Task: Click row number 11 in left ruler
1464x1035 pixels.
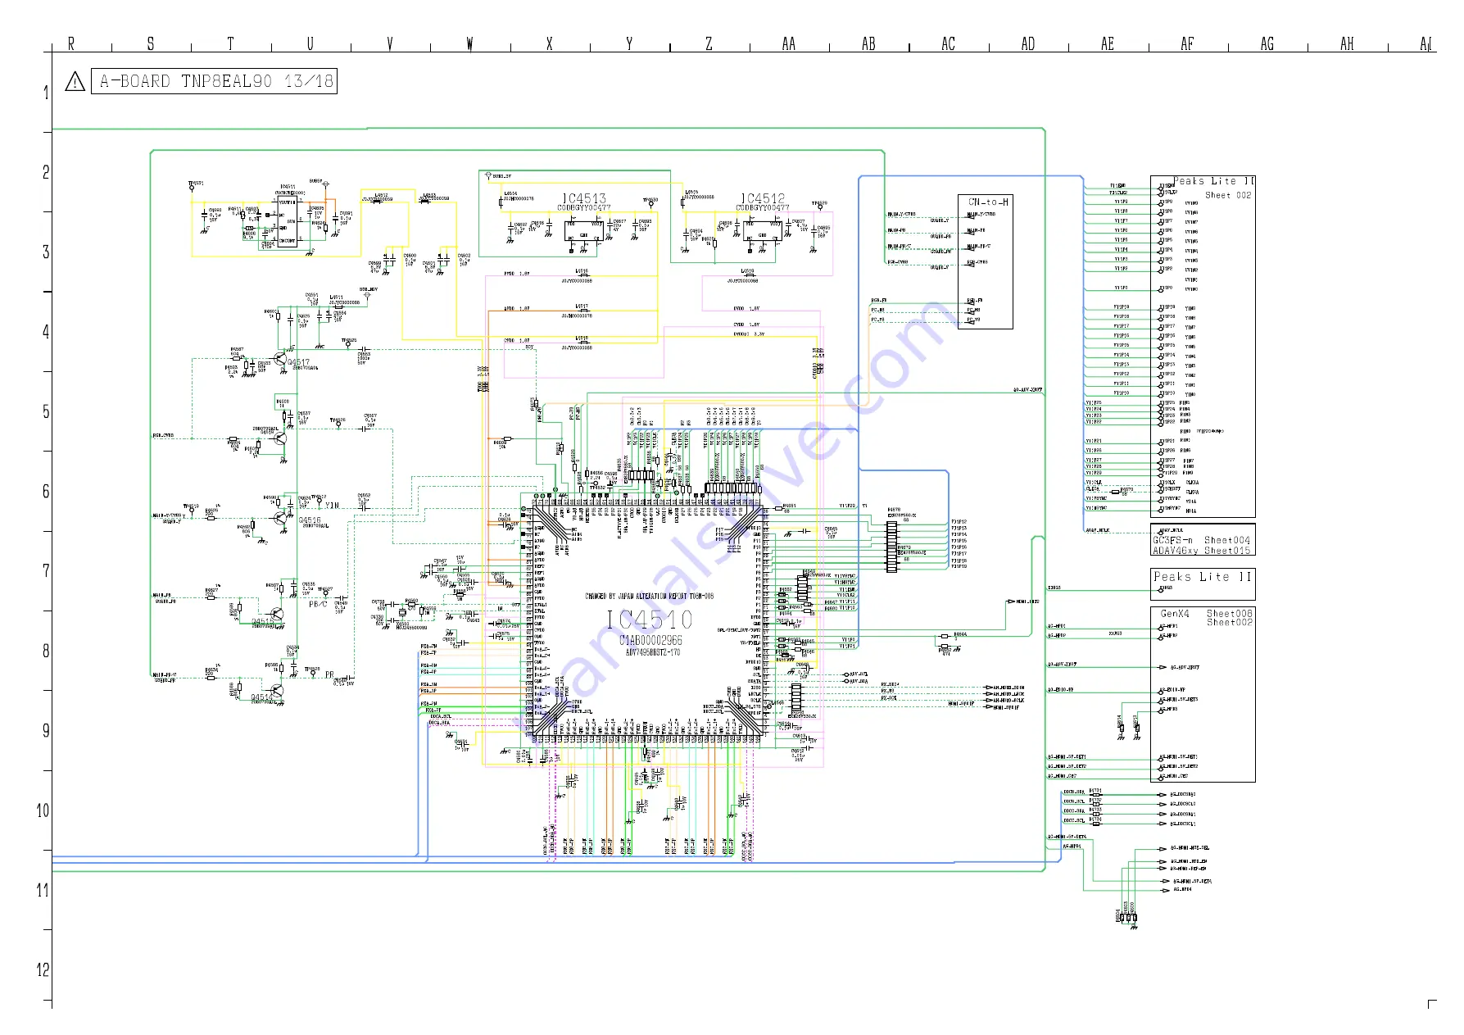Action: [x=43, y=890]
